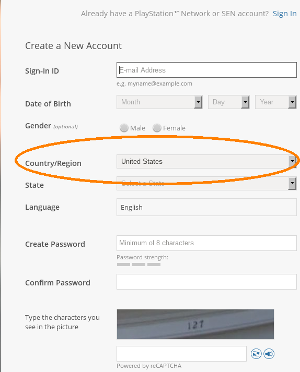Select the Male radio button

point(124,128)
